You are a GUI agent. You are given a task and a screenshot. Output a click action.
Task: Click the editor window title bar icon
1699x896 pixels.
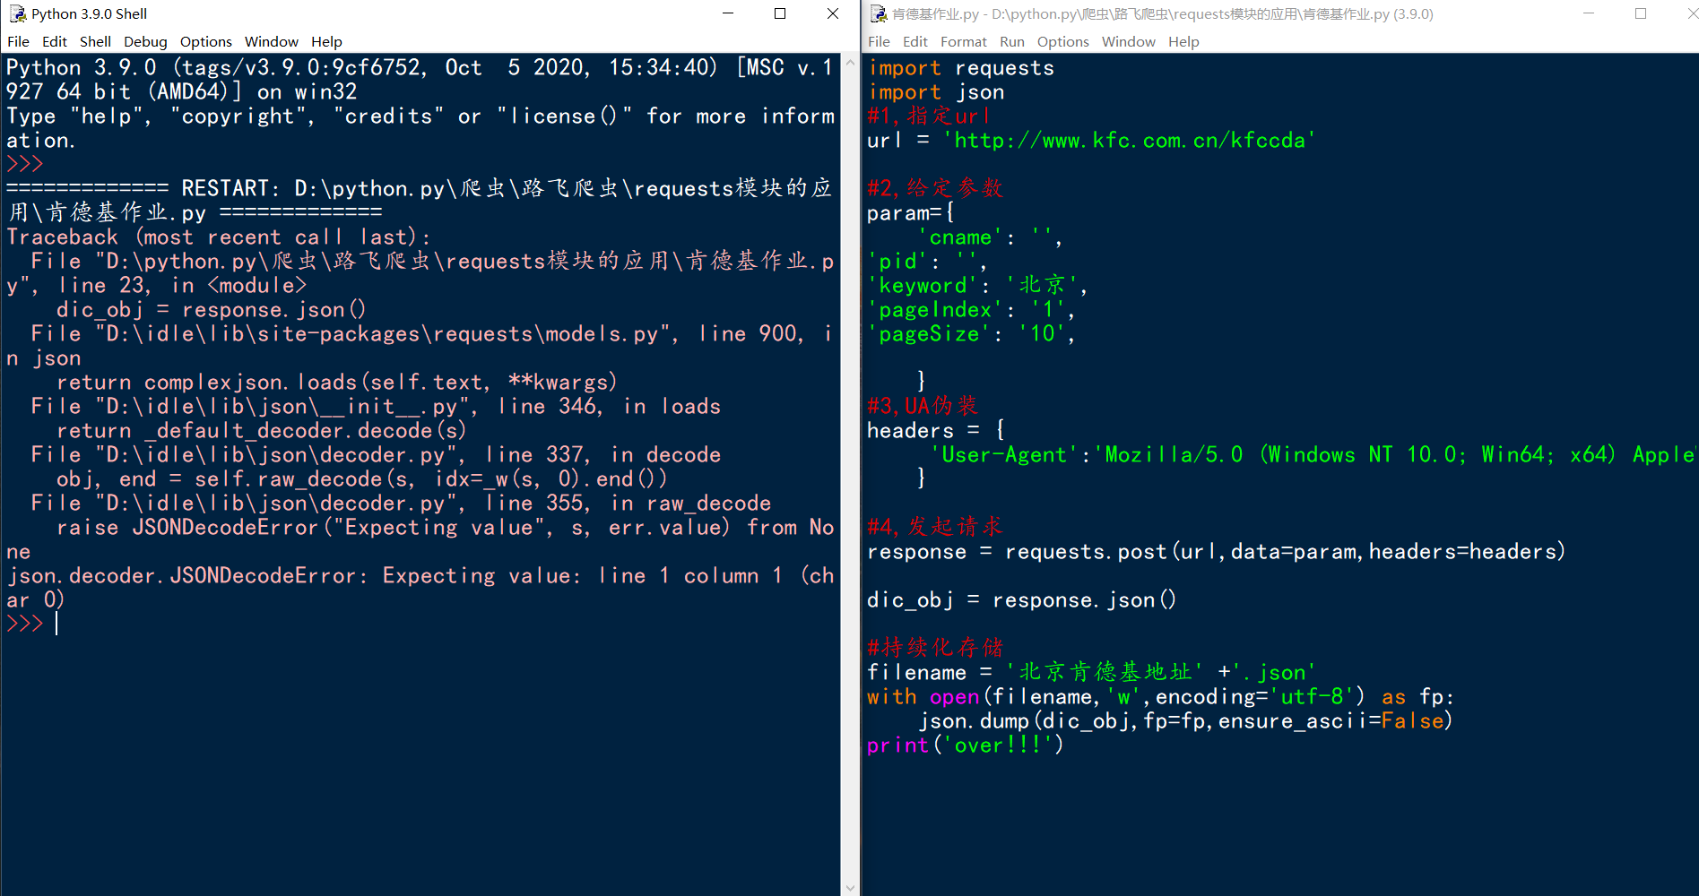[x=878, y=13]
